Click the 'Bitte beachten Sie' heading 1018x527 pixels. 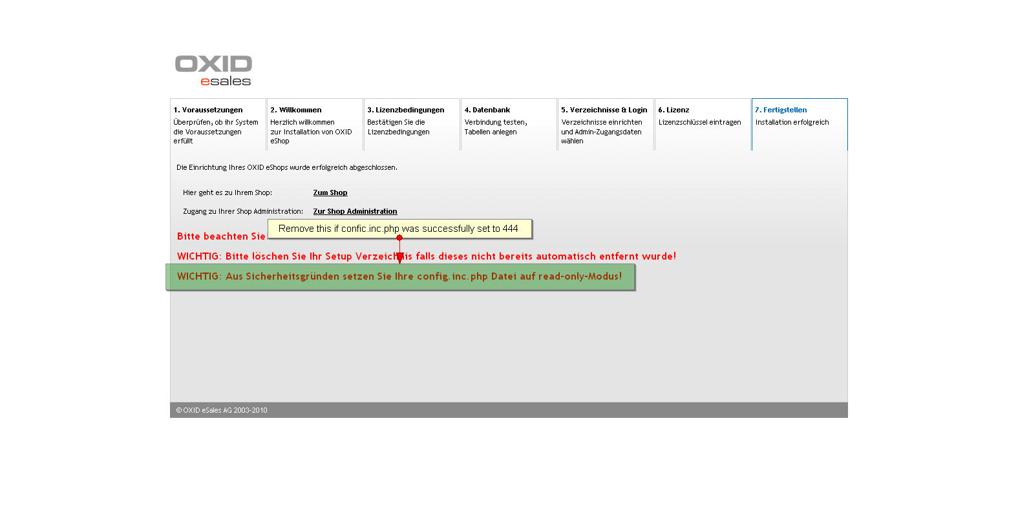pos(220,236)
